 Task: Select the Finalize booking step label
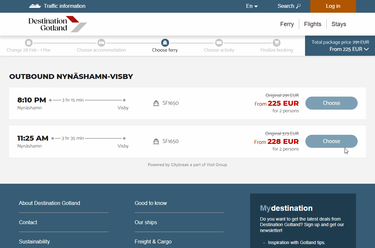coord(277,50)
